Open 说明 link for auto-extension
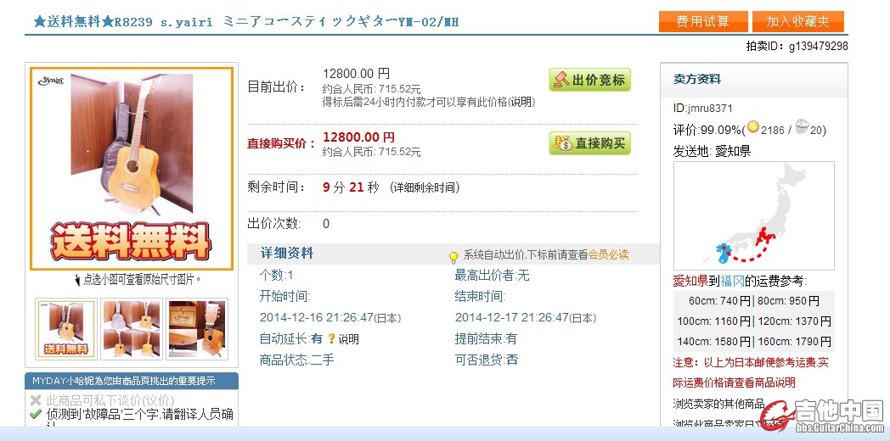 pos(348,339)
